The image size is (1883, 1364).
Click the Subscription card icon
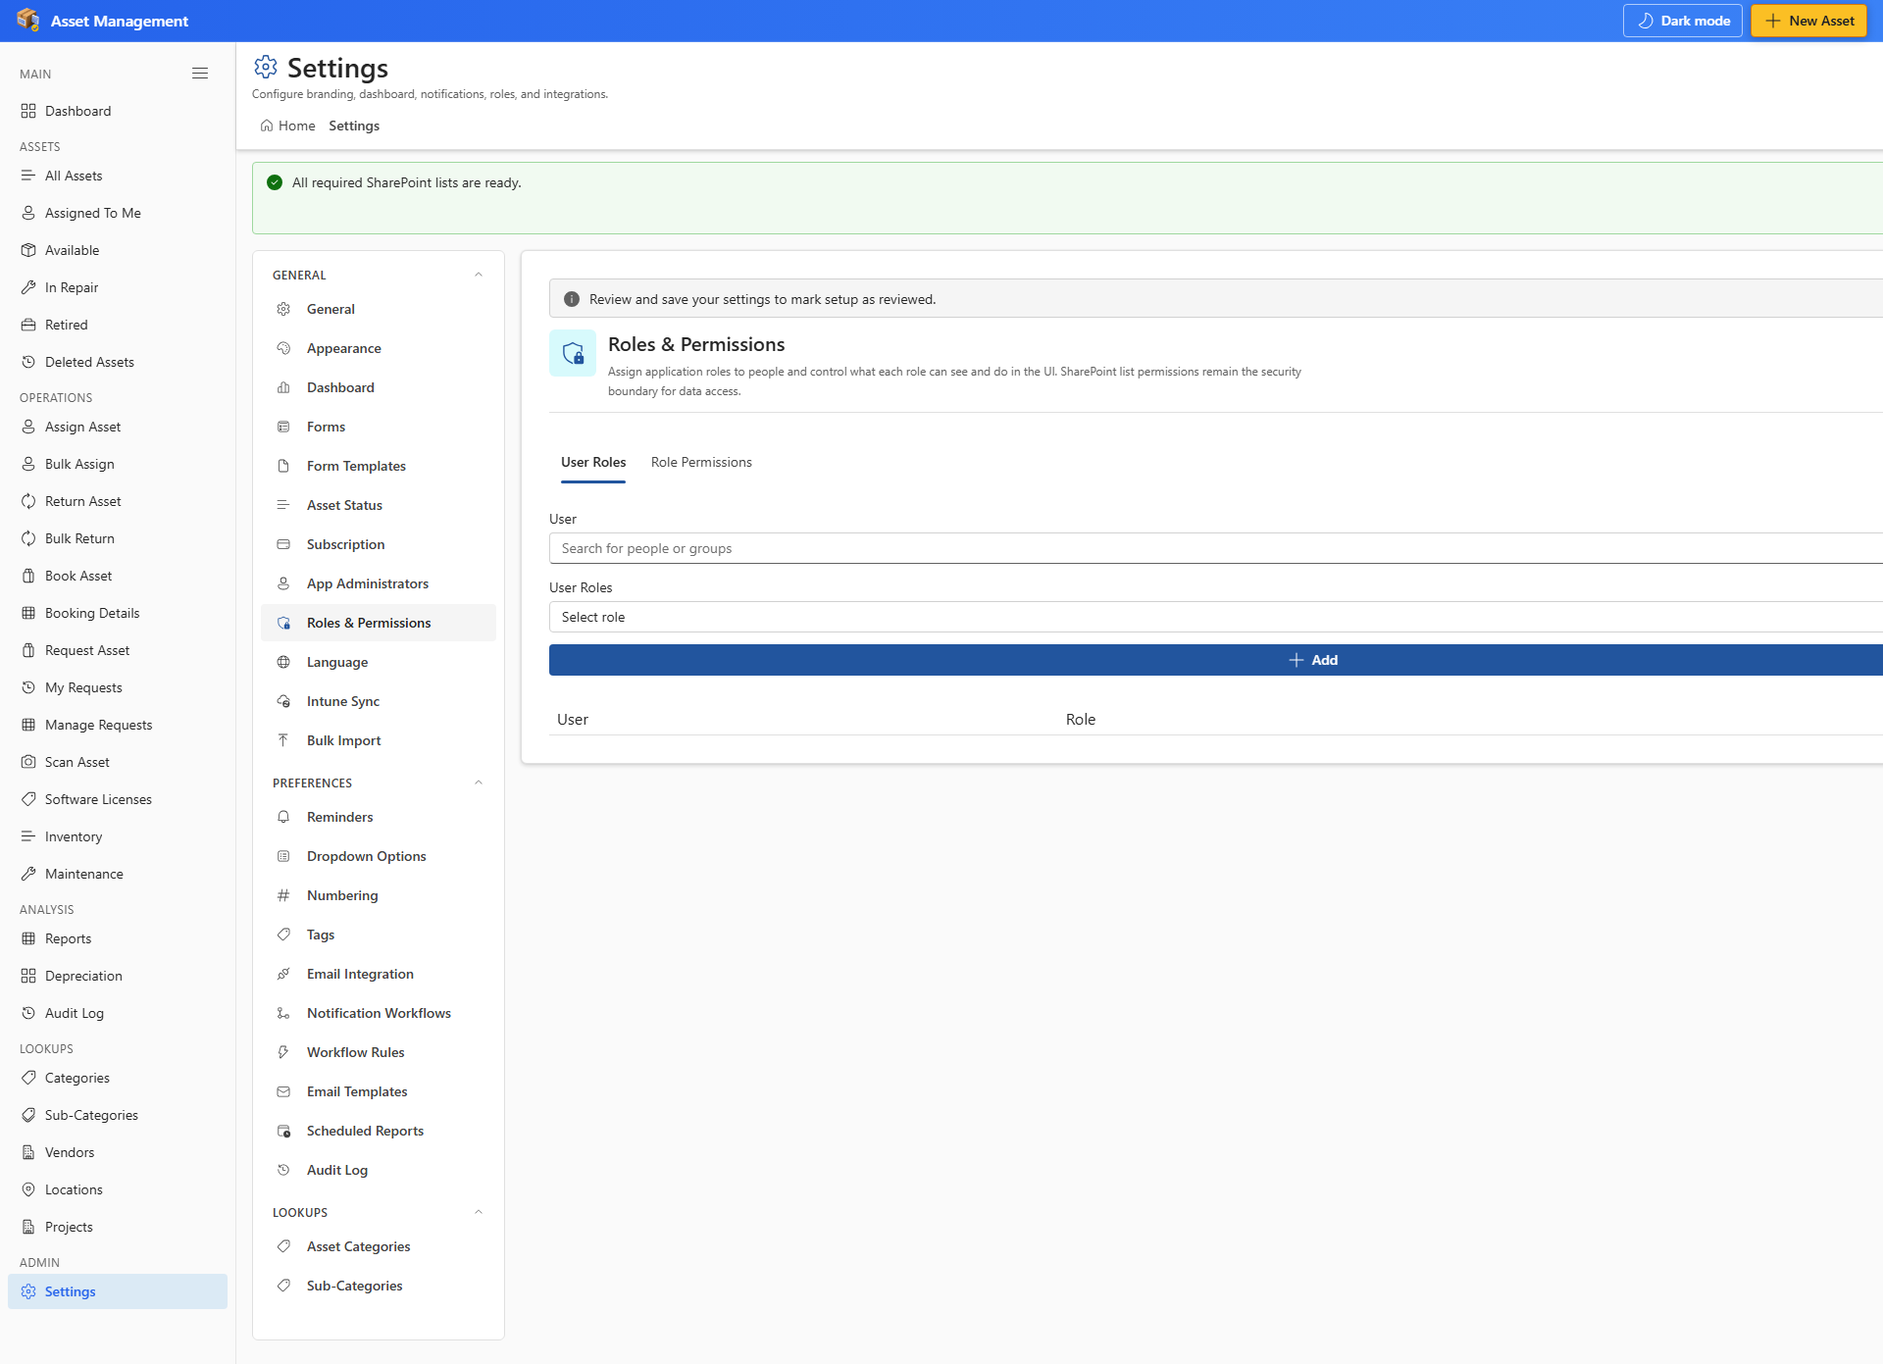coord(283,544)
